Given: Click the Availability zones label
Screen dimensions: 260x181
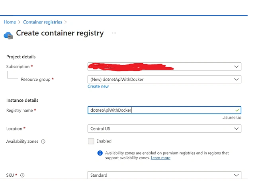Looking at the screenshot, I should pos(22,142).
